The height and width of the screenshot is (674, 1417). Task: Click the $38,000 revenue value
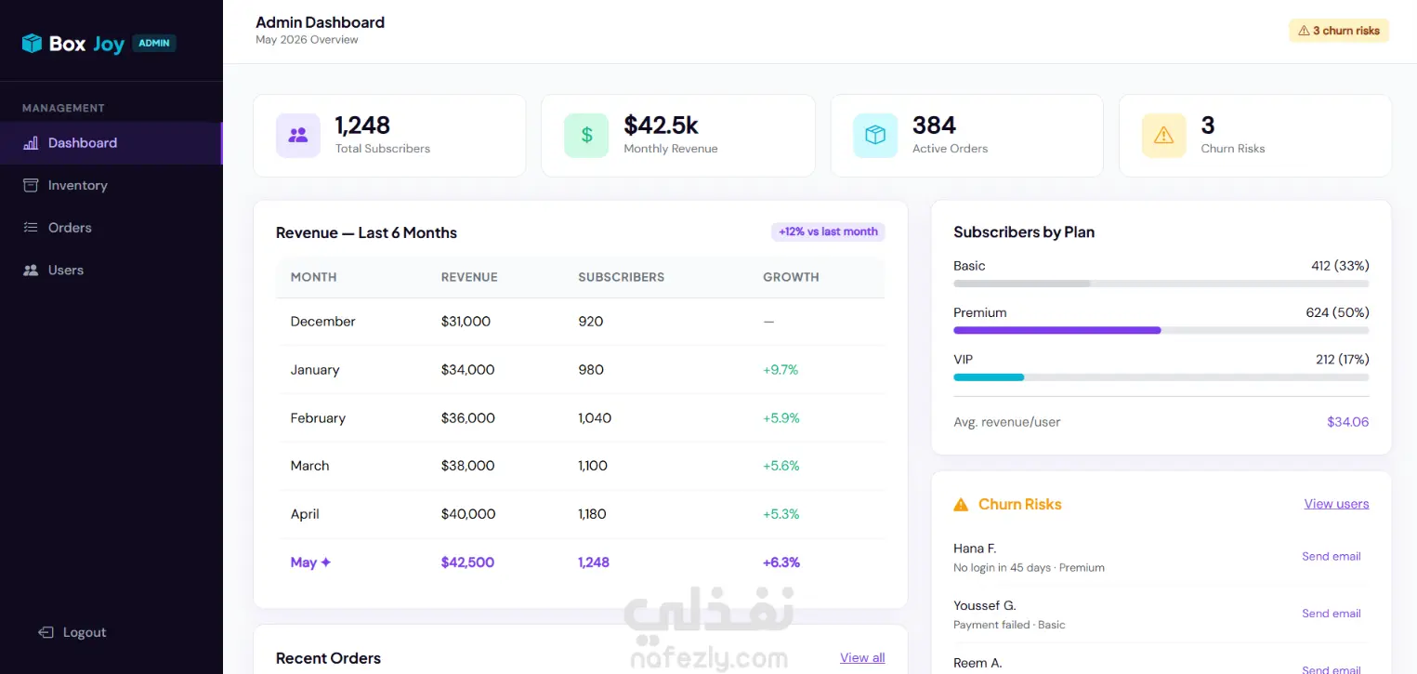tap(467, 466)
